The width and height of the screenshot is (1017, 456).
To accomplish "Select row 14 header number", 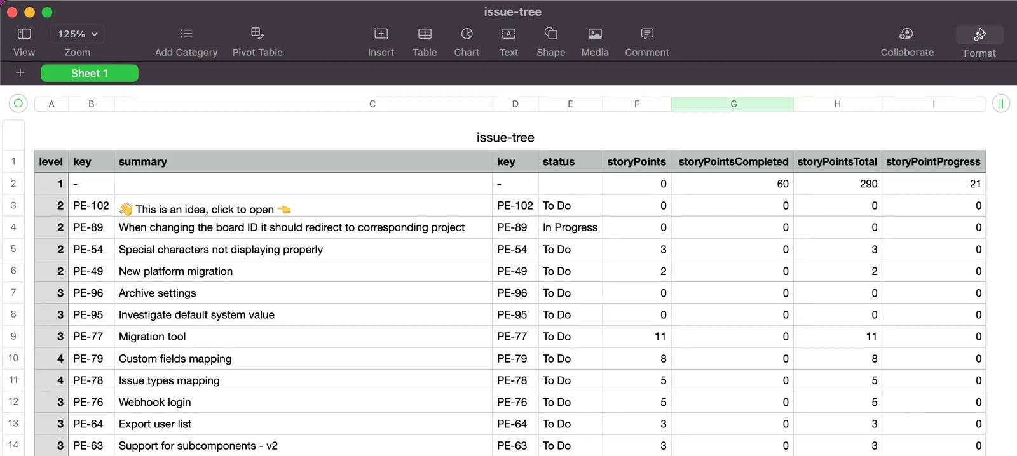I will coord(13,445).
